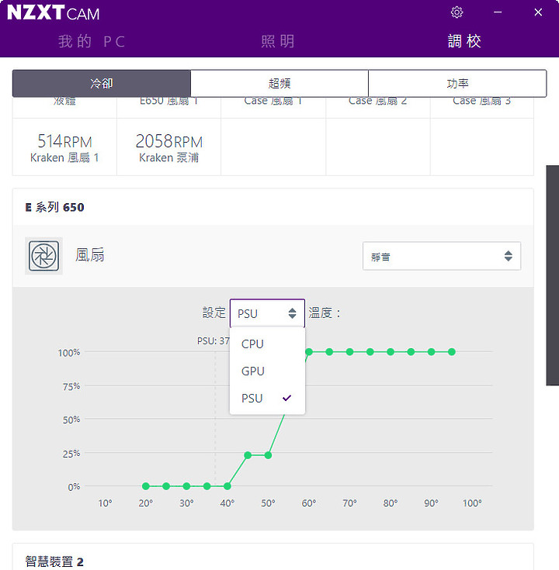
Task: Click the fan curve point at 80°
Action: pos(391,352)
